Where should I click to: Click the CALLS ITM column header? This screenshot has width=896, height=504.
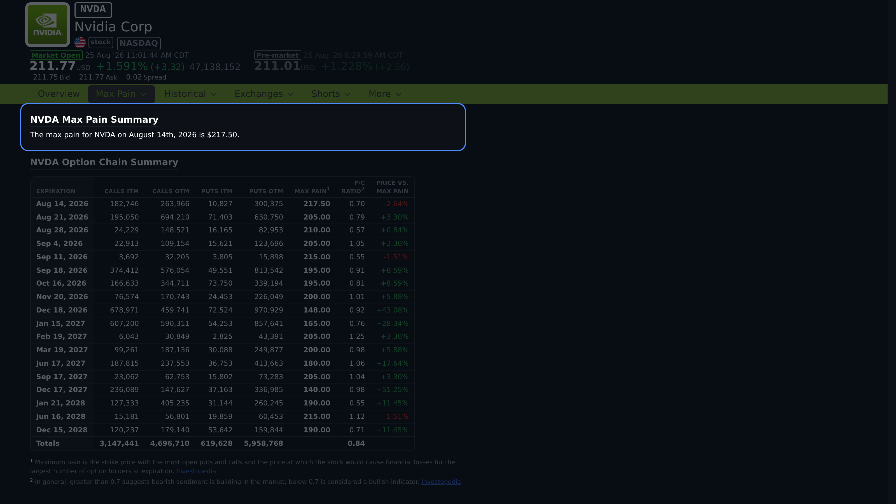pos(122,191)
